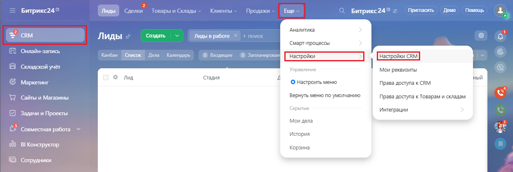513x172 pixels.
Task: Expand the Еще menu dropdown
Action: pyautogui.click(x=292, y=11)
